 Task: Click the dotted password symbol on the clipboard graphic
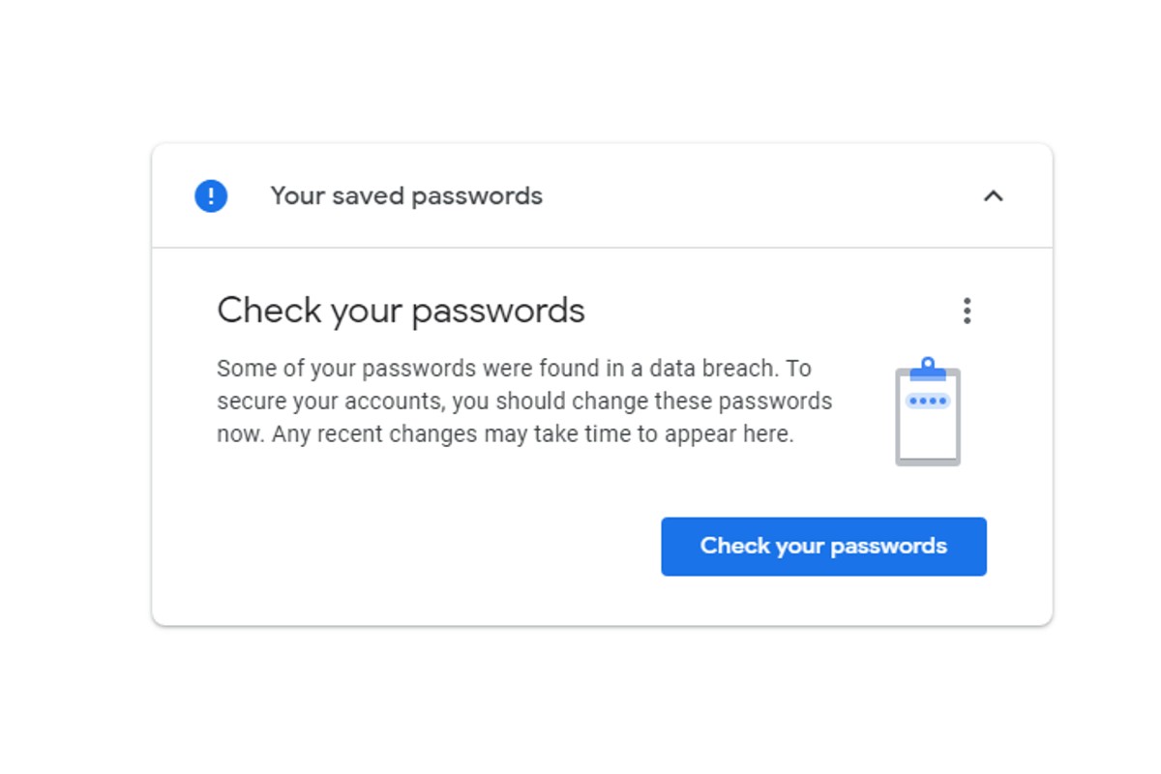click(928, 401)
